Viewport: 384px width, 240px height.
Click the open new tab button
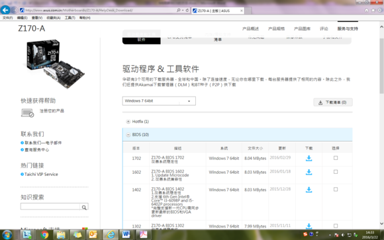(248, 11)
